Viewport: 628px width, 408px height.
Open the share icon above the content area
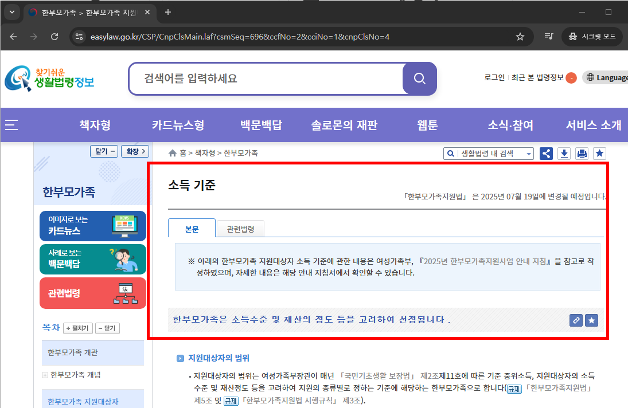point(545,153)
